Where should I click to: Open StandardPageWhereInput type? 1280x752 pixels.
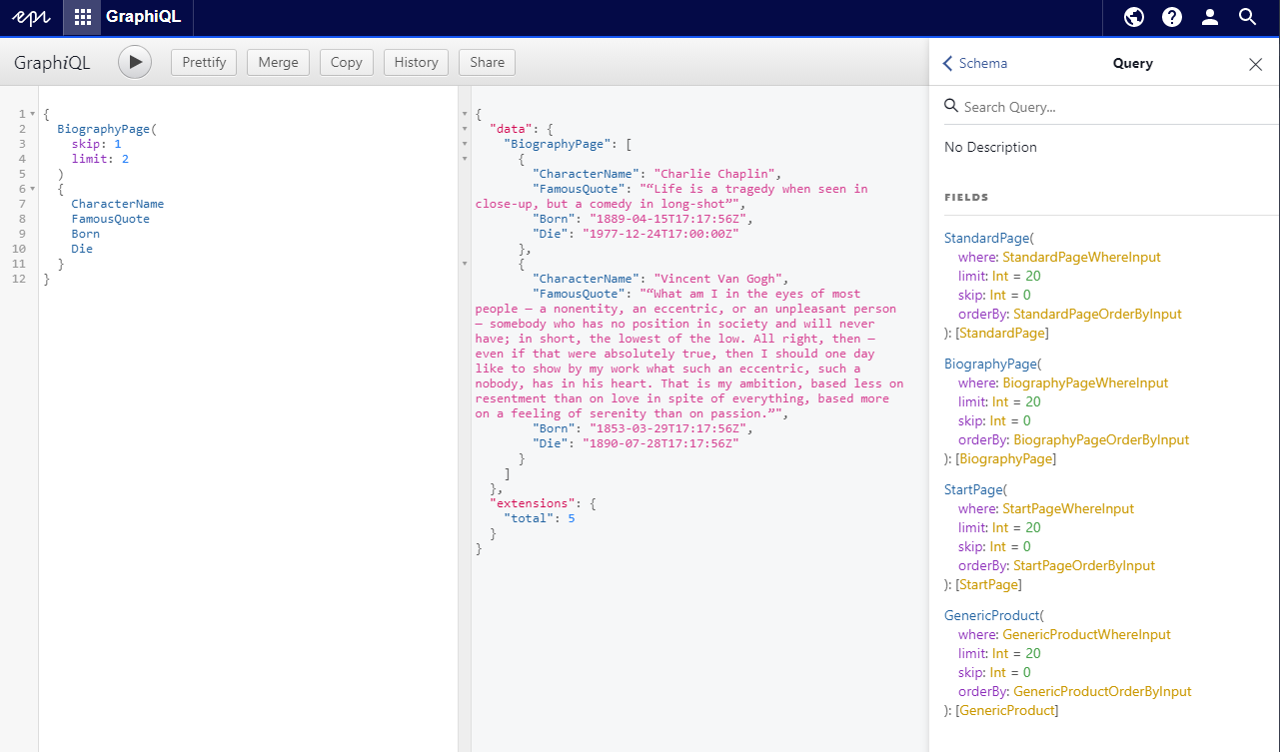click(x=1081, y=257)
